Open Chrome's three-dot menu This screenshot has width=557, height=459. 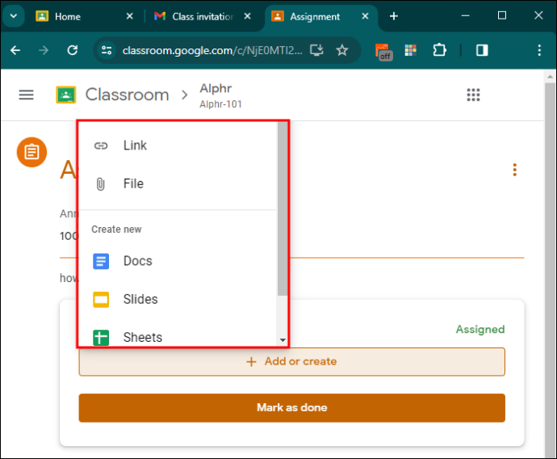pyautogui.click(x=539, y=50)
